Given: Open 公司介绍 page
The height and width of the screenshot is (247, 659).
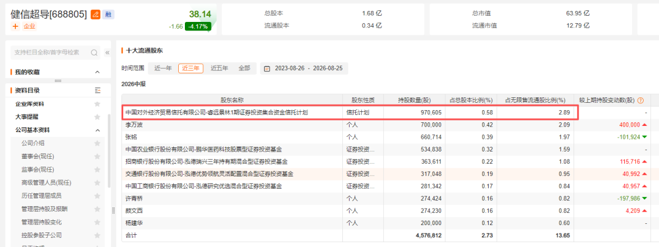Looking at the screenshot, I should point(32,143).
